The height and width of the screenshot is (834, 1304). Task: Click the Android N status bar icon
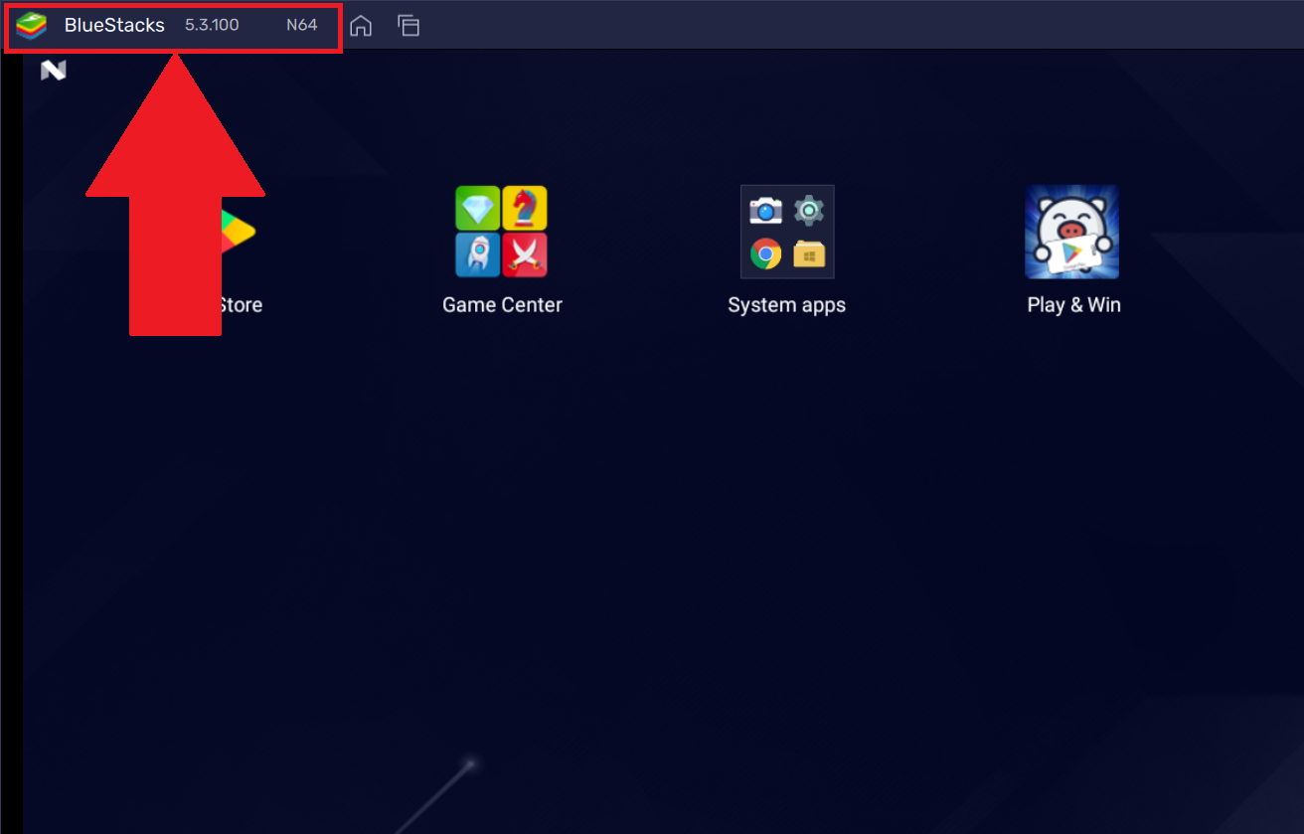pyautogui.click(x=53, y=71)
